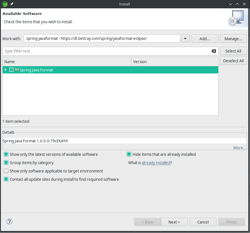Open the Work with sites dropdown
The height and width of the screenshot is (233, 250).
pos(185,38)
